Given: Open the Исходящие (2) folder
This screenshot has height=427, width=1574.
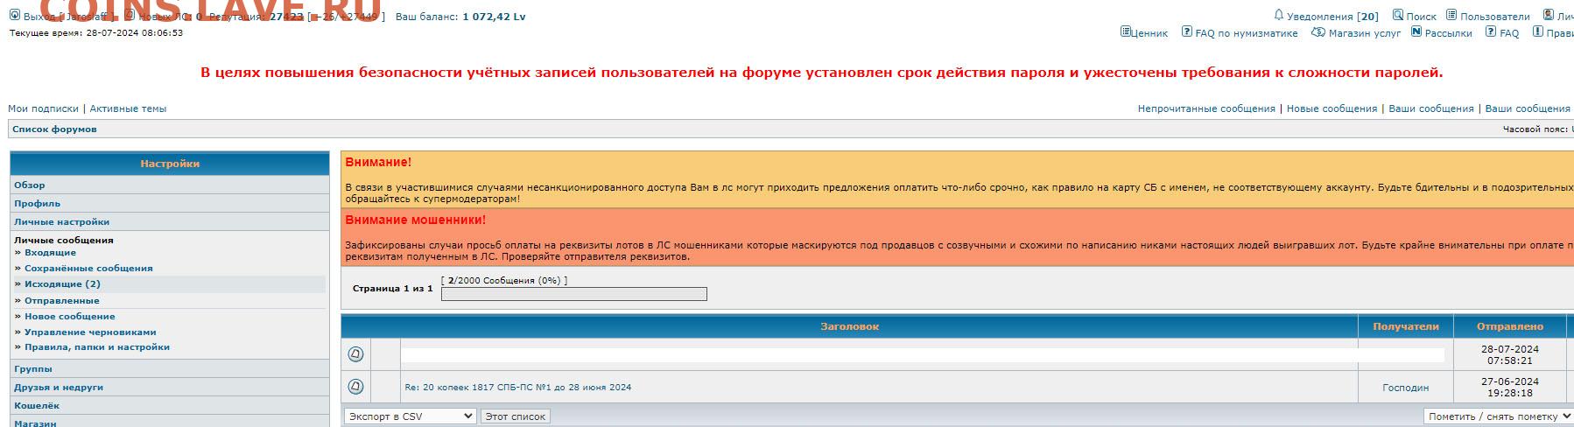Looking at the screenshot, I should point(62,284).
